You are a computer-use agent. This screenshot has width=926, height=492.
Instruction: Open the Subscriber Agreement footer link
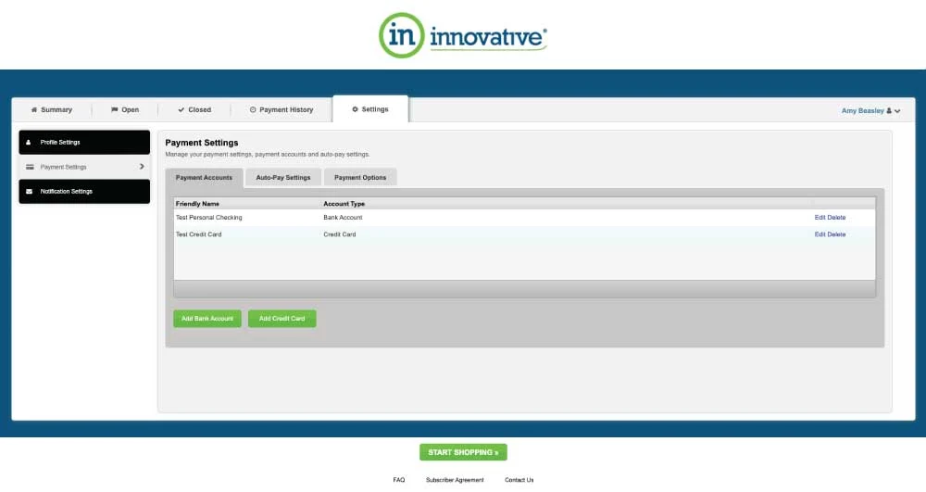point(455,480)
